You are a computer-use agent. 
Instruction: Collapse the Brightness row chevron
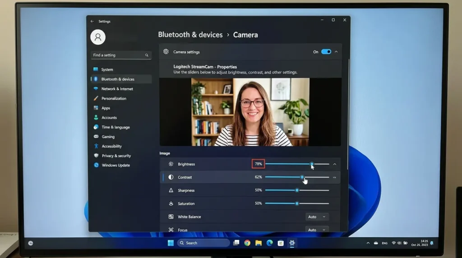(335, 164)
